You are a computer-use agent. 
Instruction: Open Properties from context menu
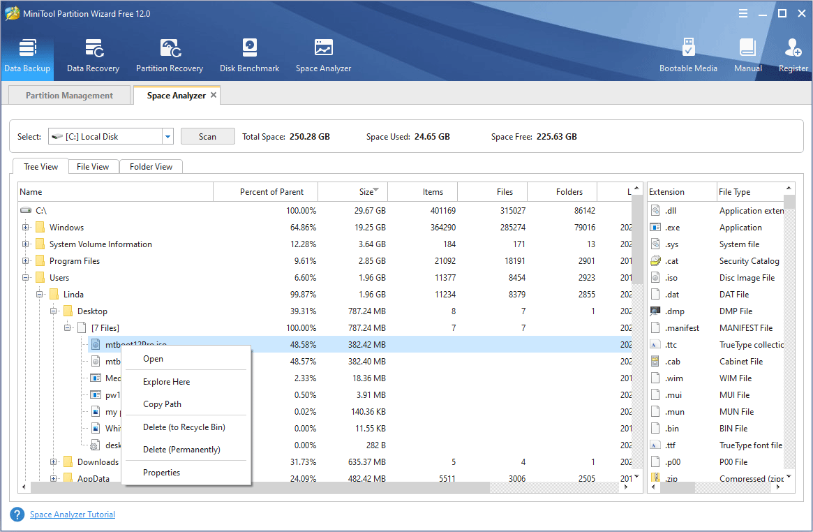click(186, 473)
